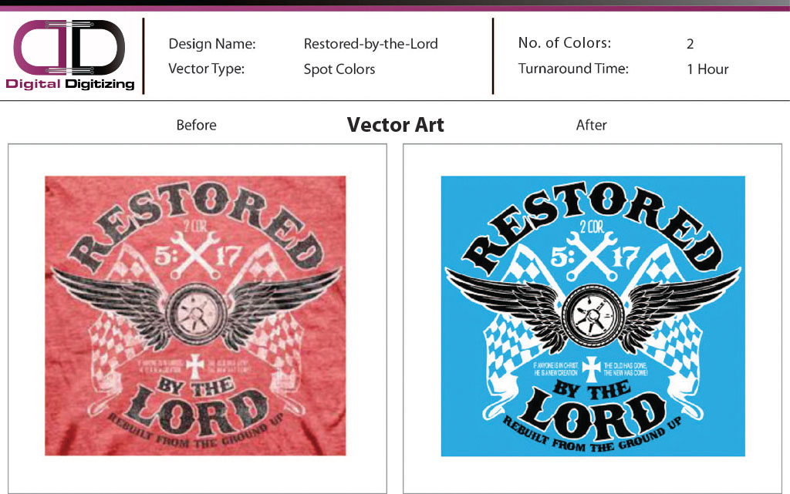Click the Digital Digitizing brand text

[x=70, y=84]
